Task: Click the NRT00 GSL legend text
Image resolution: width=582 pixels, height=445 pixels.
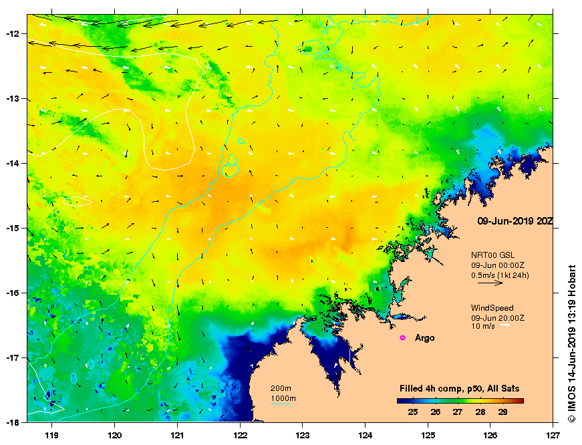Action: (493, 255)
